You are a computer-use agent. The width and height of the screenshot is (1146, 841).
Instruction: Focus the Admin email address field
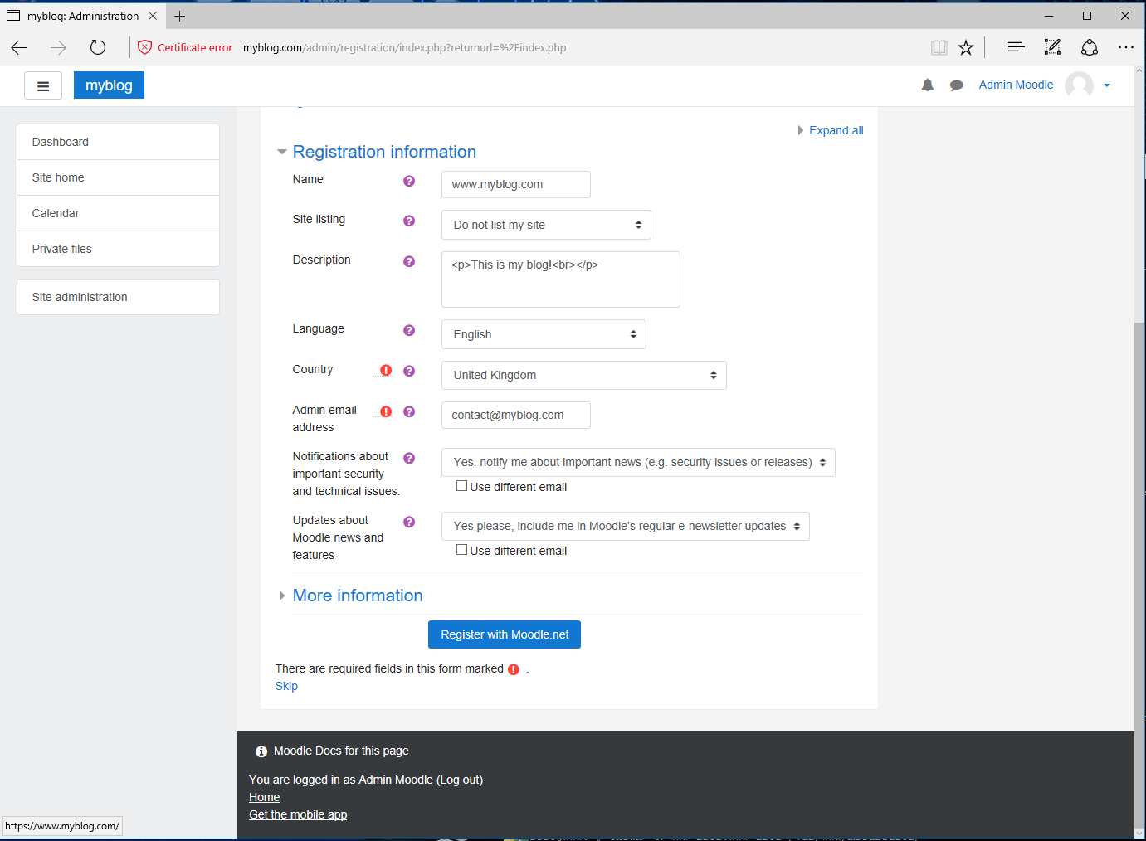(516, 415)
